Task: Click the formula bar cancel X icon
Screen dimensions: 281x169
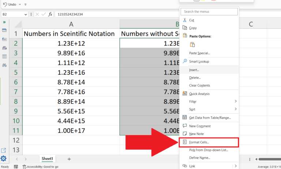Action: pyautogui.click(x=37, y=14)
